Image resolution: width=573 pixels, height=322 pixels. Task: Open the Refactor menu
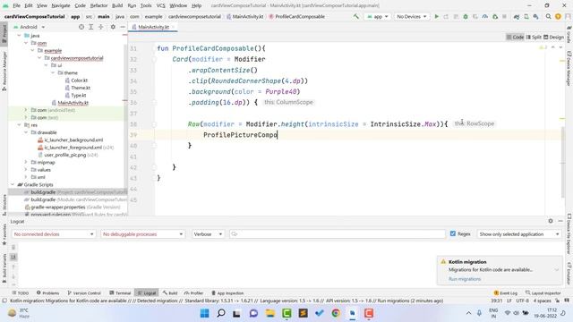tap(98, 5)
